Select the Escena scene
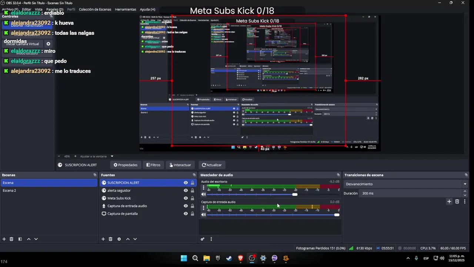The image size is (474, 267). tap(49, 183)
